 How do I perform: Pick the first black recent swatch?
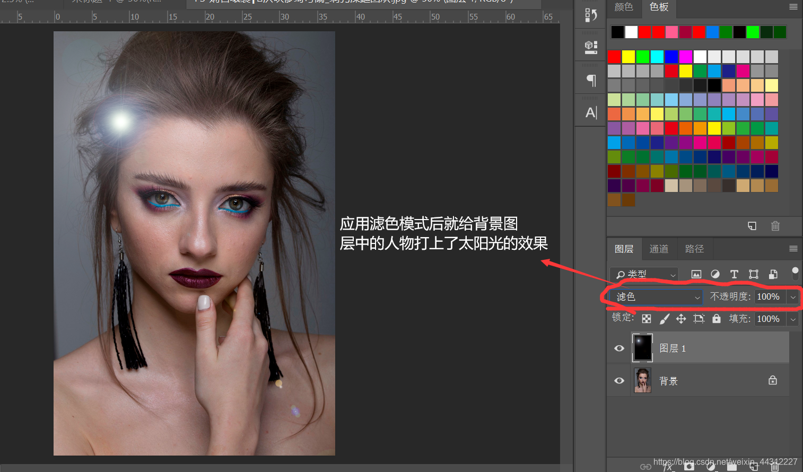[x=617, y=32]
